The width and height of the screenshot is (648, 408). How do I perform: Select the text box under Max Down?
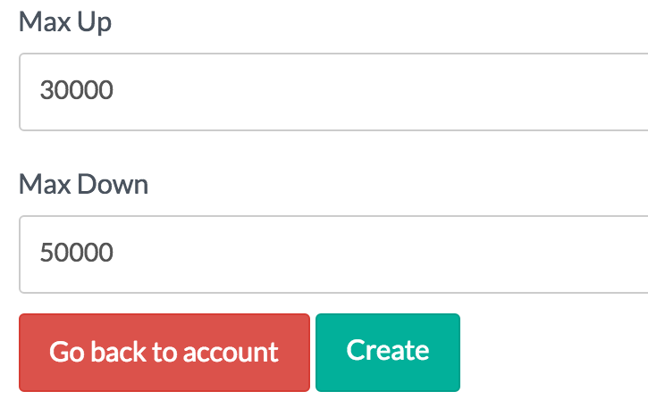tap(332, 254)
